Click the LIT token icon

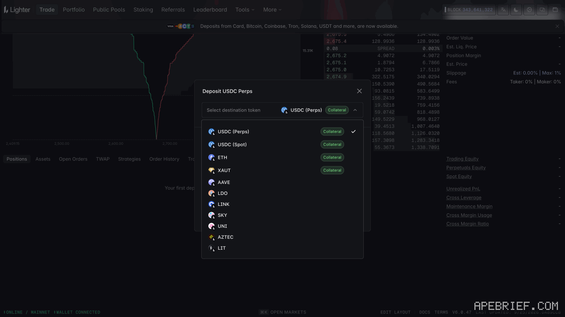[x=211, y=248]
